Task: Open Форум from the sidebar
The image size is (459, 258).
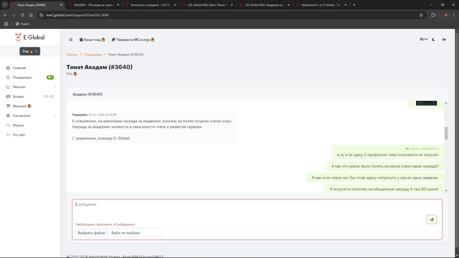Action: (18, 125)
